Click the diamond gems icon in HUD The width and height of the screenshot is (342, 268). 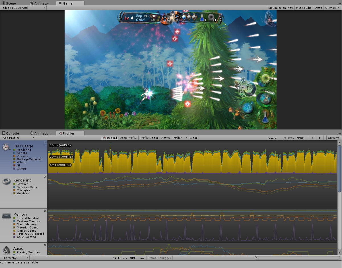[189, 17]
